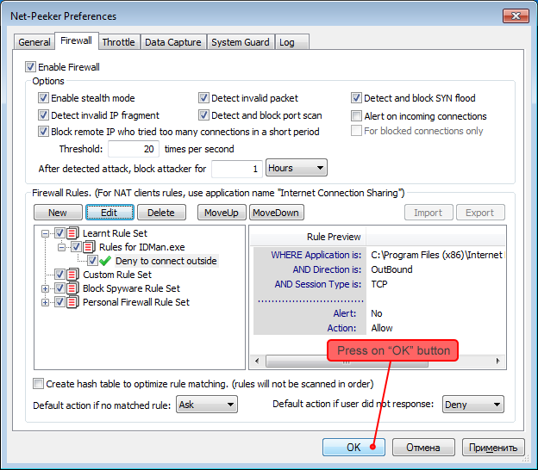Open the System Guard tab

[x=240, y=42]
